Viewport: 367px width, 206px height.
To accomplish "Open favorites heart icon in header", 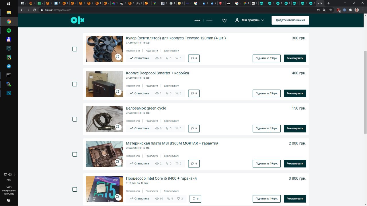I will click(x=225, y=20).
